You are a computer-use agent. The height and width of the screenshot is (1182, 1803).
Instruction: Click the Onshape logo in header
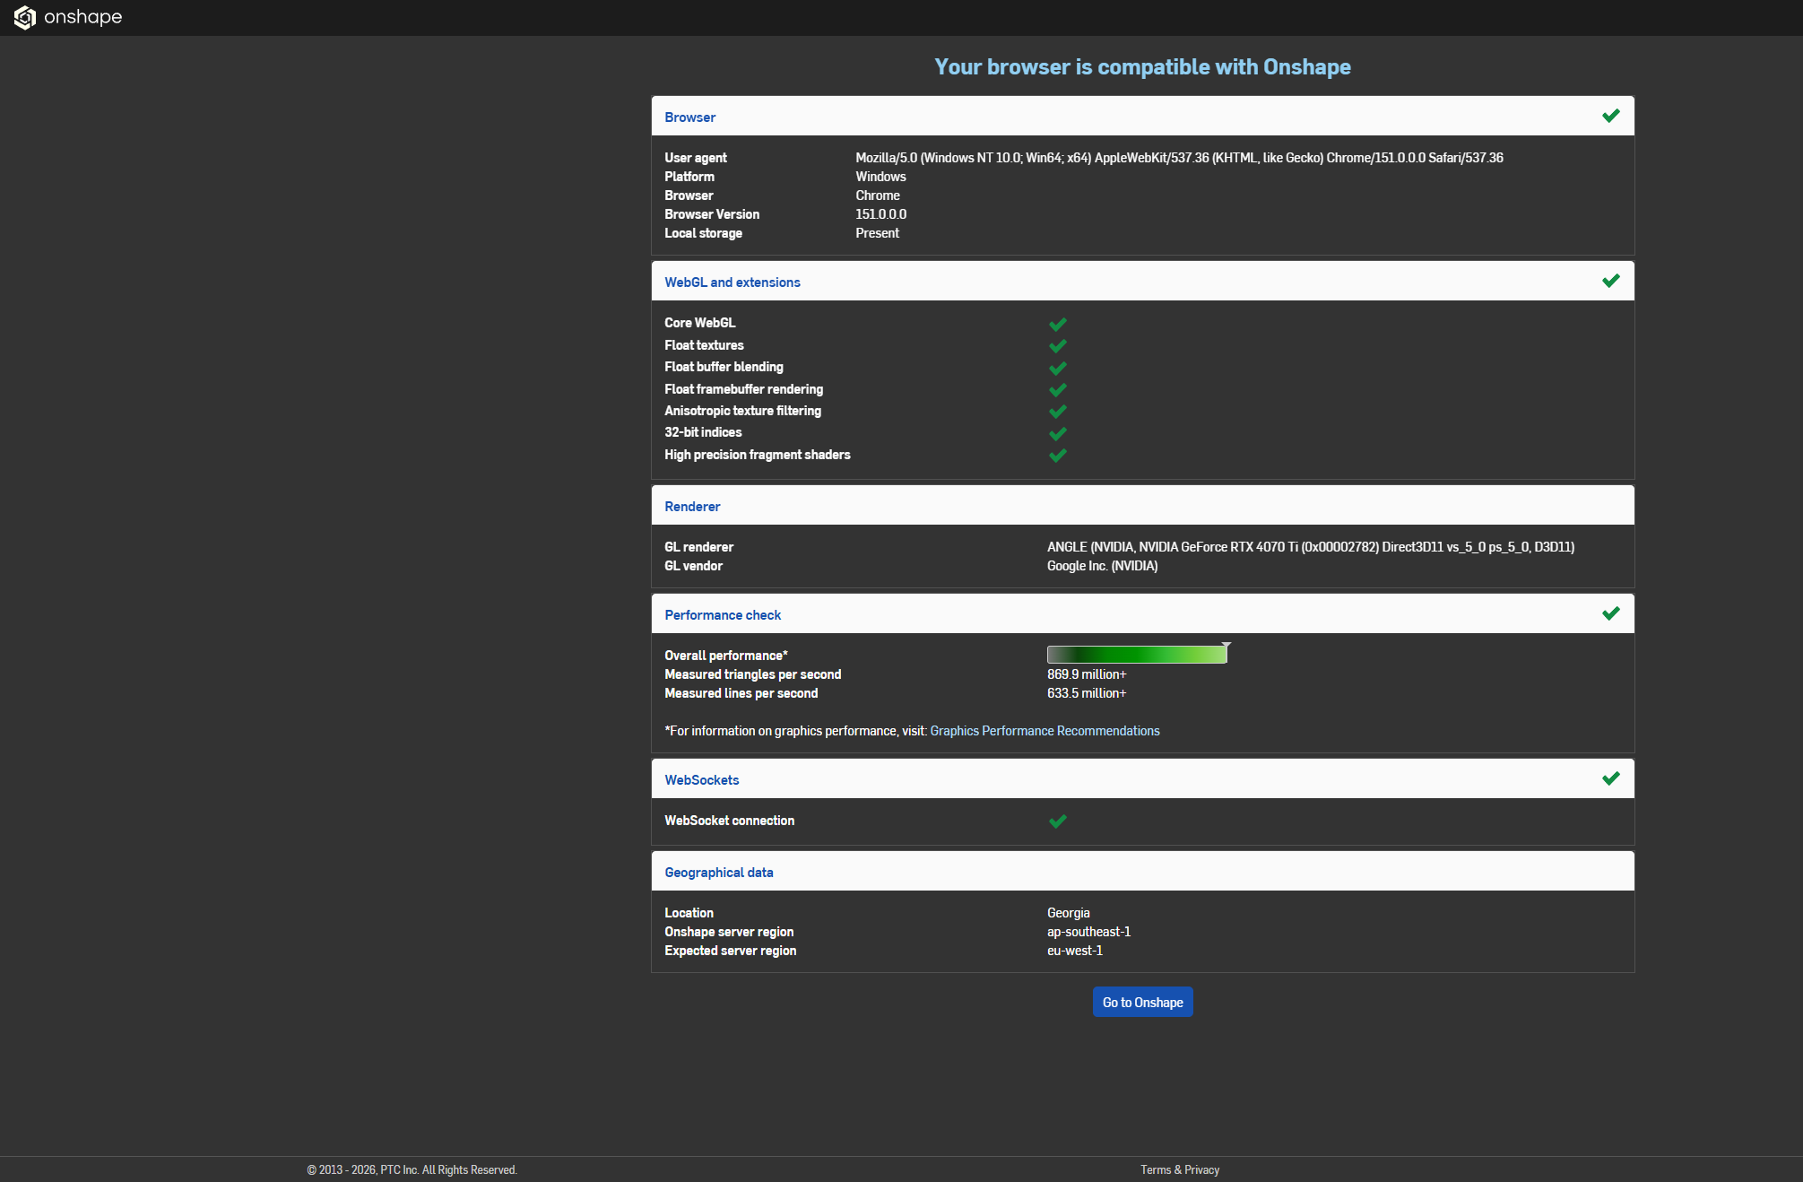pos(68,17)
